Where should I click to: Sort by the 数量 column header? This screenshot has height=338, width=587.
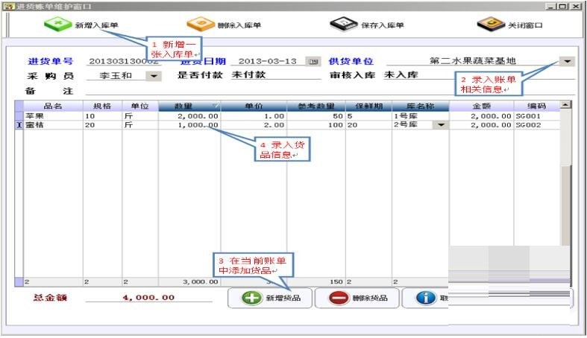[189, 106]
